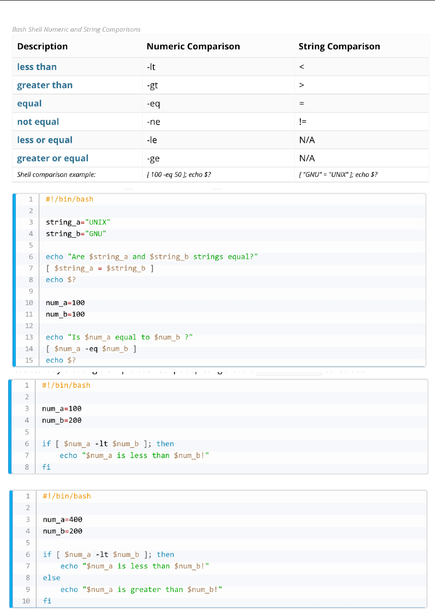This screenshot has width=435, height=614.
Task: Click the '-lt' numeric comparison cell
Action: coord(151,67)
